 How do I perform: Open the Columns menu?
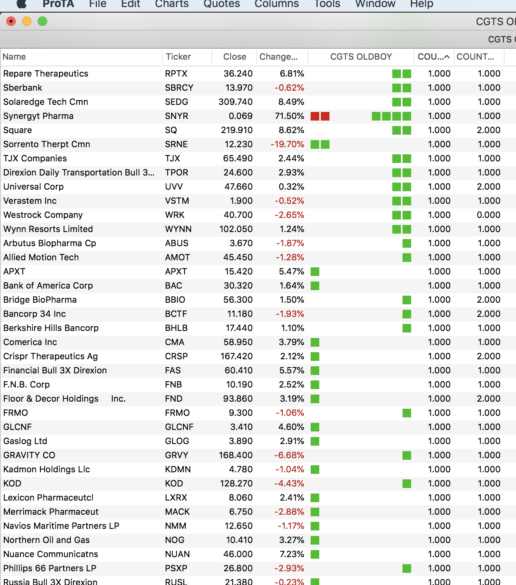(x=277, y=4)
